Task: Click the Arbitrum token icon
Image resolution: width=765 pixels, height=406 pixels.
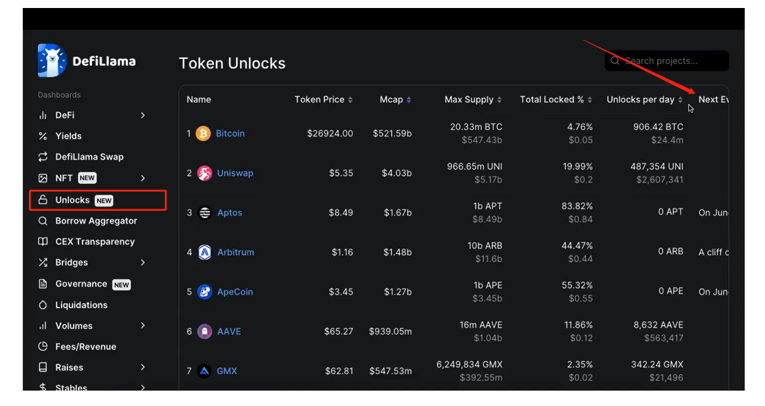Action: pyautogui.click(x=205, y=252)
